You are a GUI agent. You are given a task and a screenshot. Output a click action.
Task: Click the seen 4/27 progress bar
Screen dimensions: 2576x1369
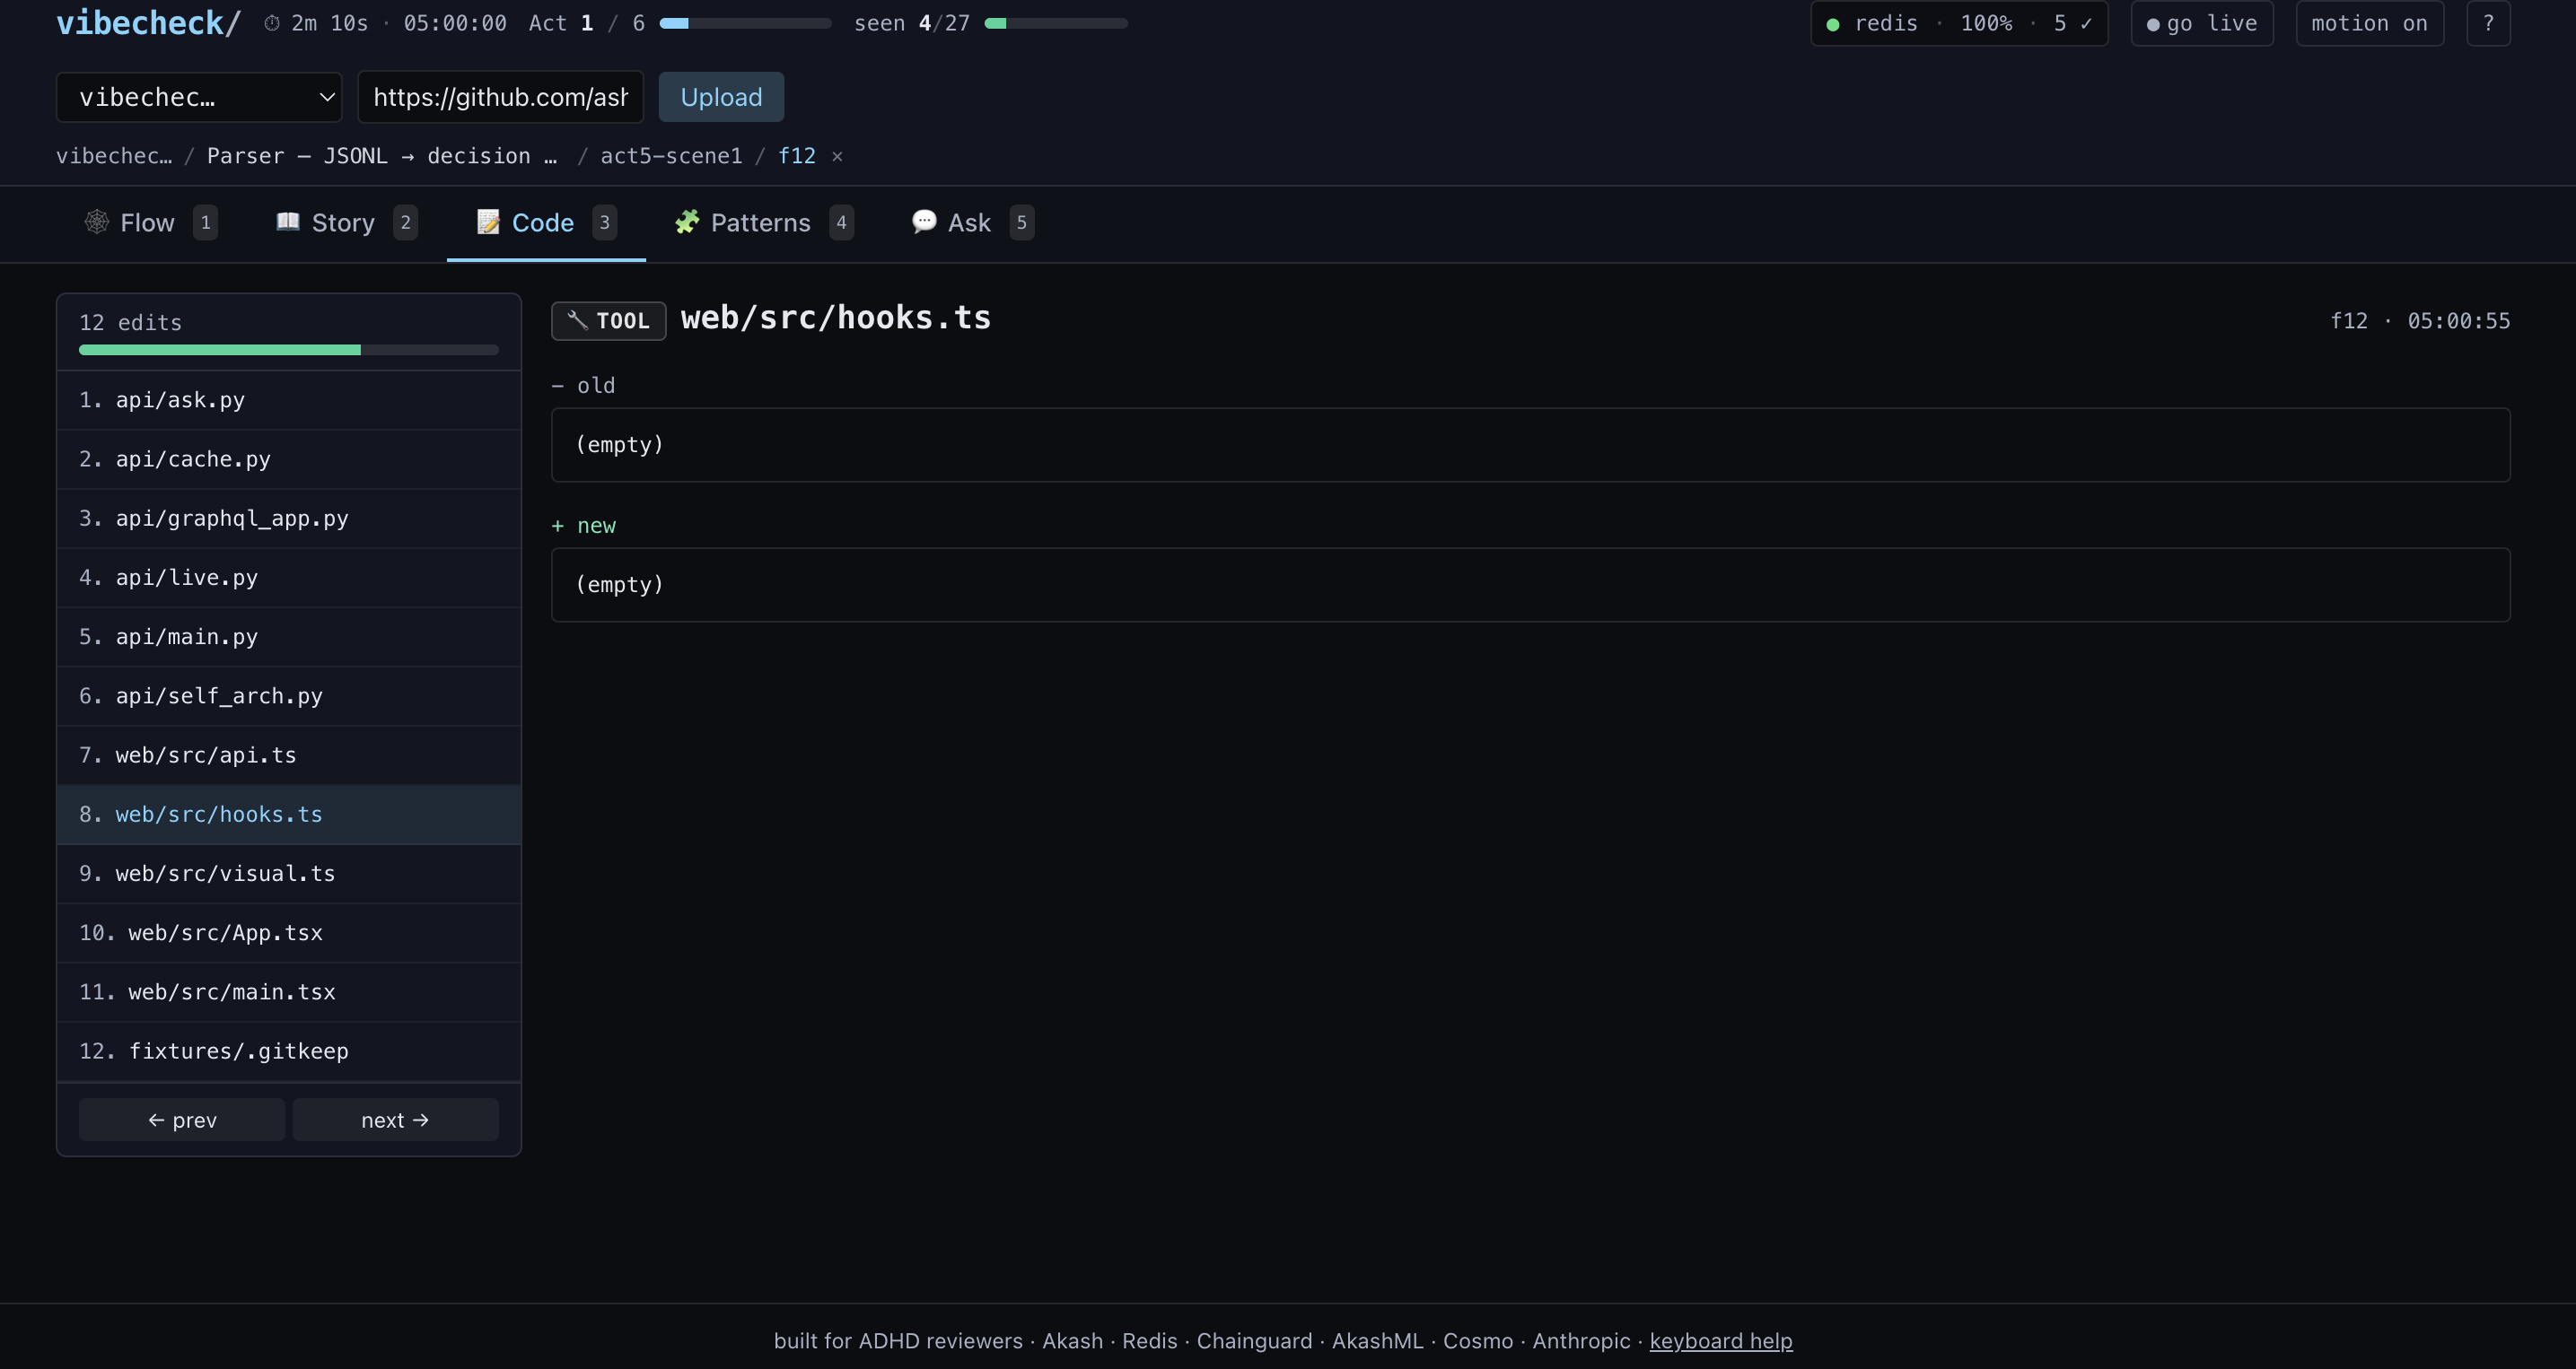(1056, 23)
